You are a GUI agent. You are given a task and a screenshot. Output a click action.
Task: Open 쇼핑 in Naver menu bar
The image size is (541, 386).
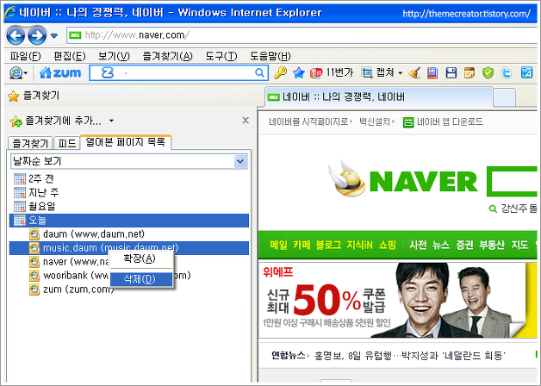click(387, 245)
